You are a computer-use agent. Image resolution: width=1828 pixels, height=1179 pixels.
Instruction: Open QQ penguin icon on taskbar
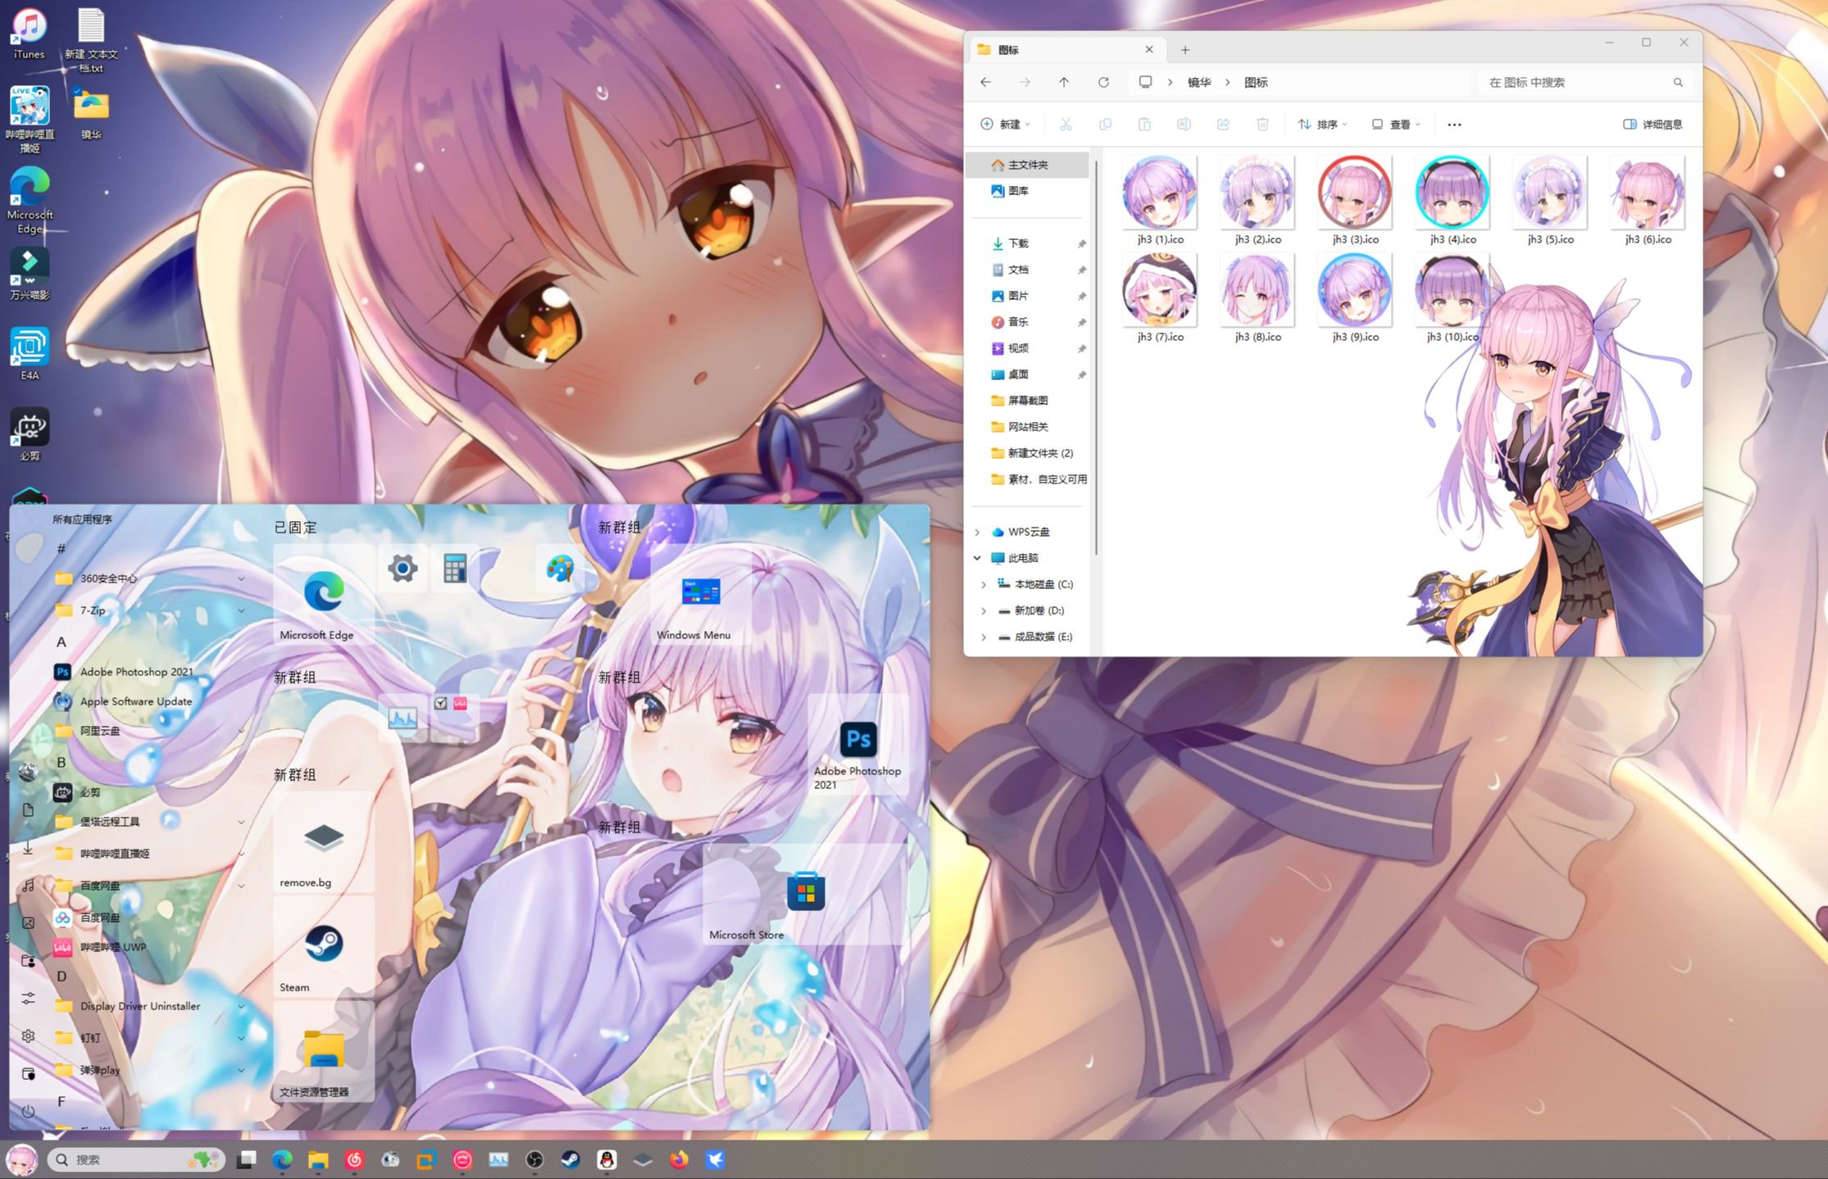point(607,1159)
